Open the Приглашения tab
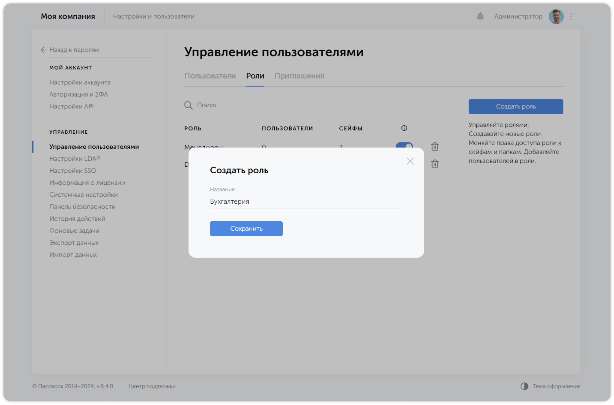The image size is (614, 405). [x=299, y=76]
